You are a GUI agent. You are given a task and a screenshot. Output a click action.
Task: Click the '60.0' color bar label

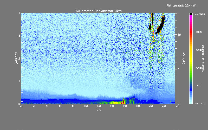click(199, 86)
